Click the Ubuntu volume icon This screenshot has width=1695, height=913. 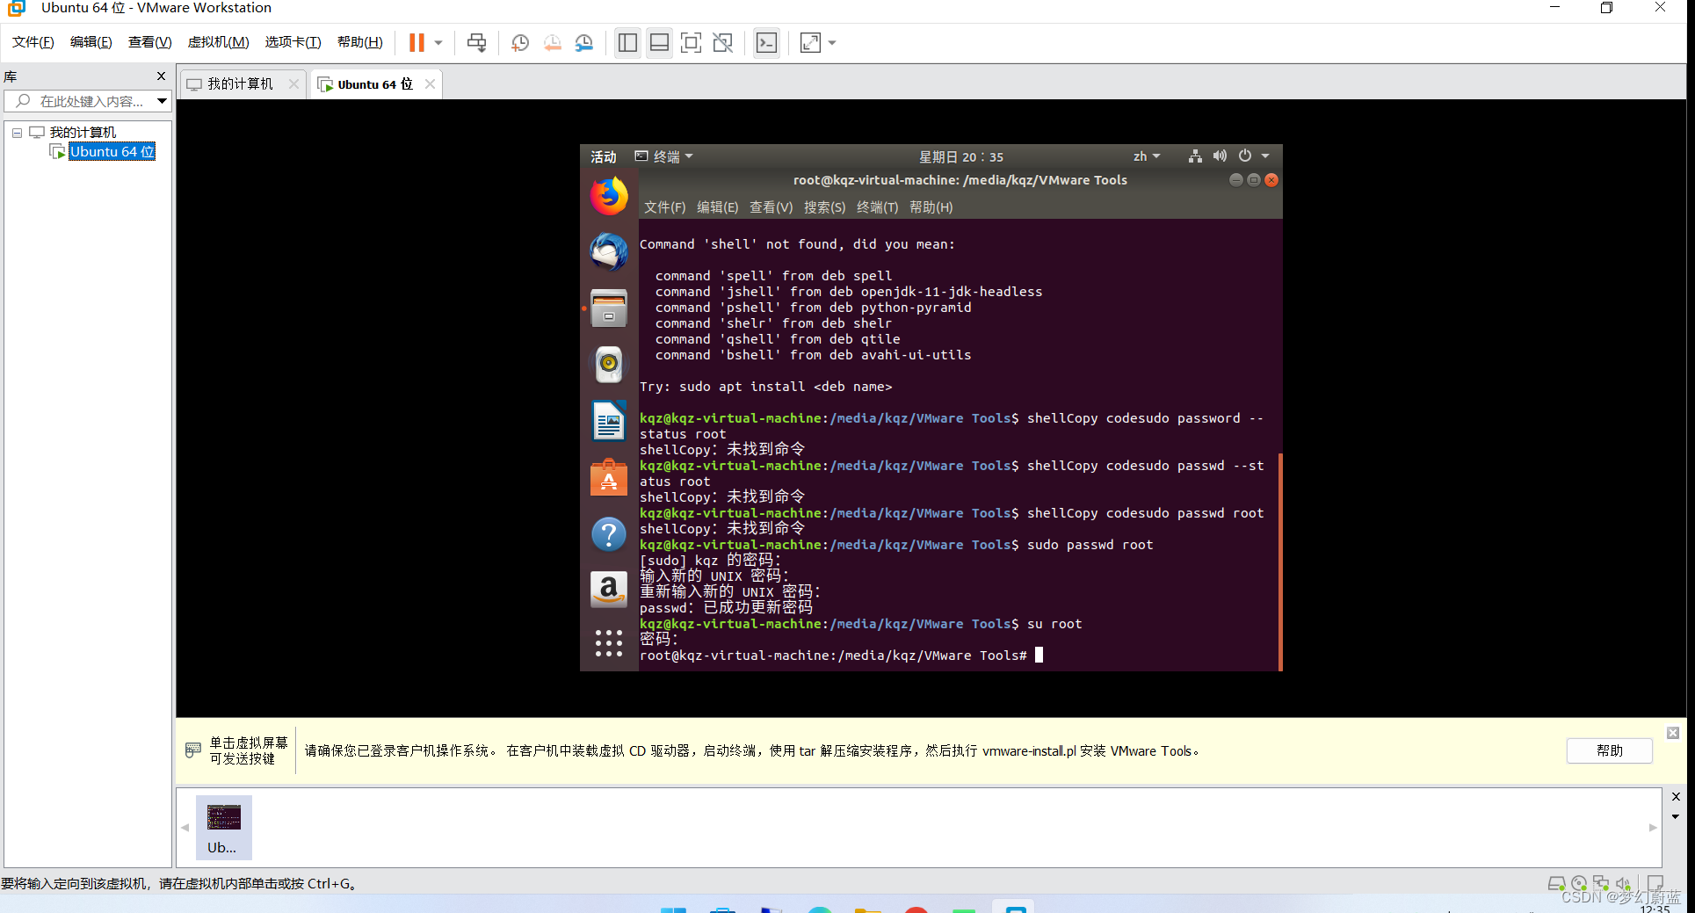coord(1220,156)
